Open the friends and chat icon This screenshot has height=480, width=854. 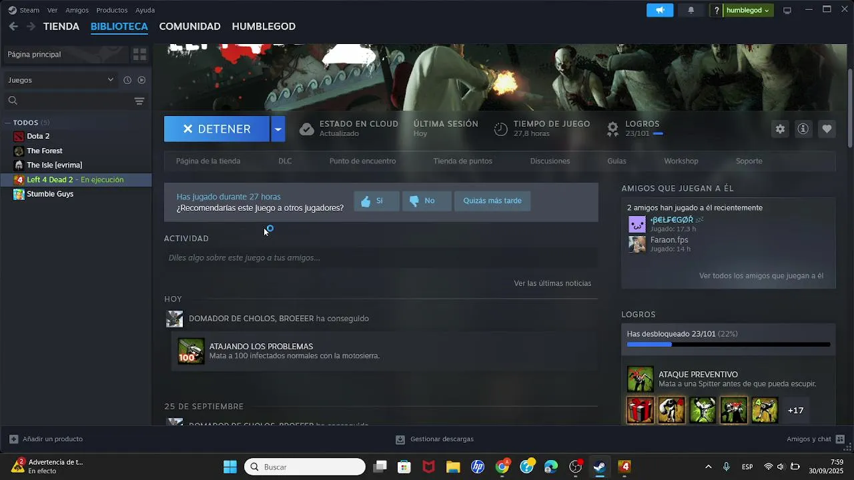840,439
